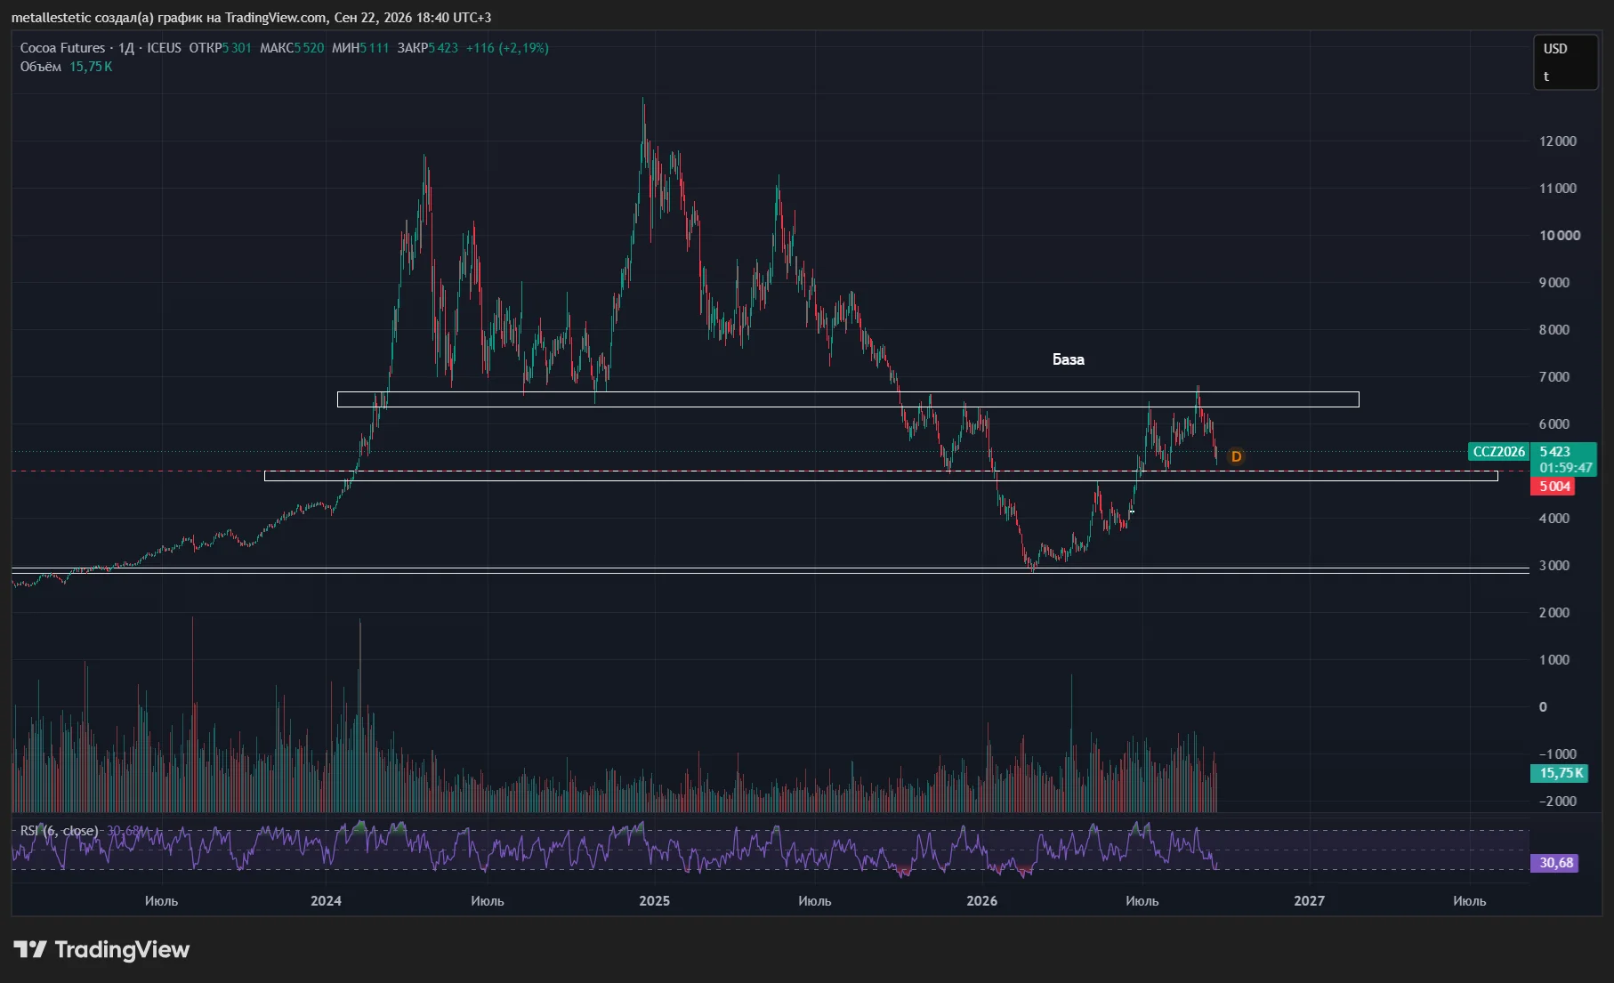Click the metallestetic chart attribution header text

(251, 18)
